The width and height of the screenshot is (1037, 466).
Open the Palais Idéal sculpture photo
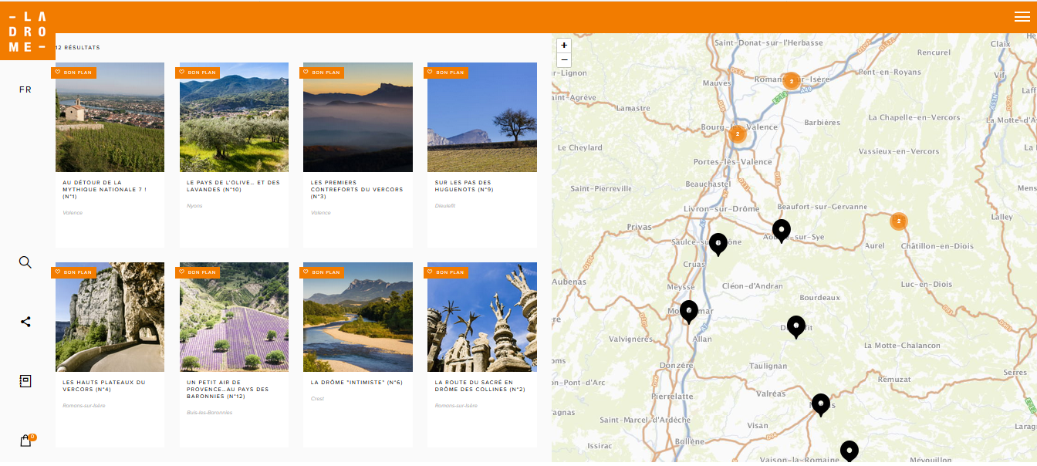482,317
